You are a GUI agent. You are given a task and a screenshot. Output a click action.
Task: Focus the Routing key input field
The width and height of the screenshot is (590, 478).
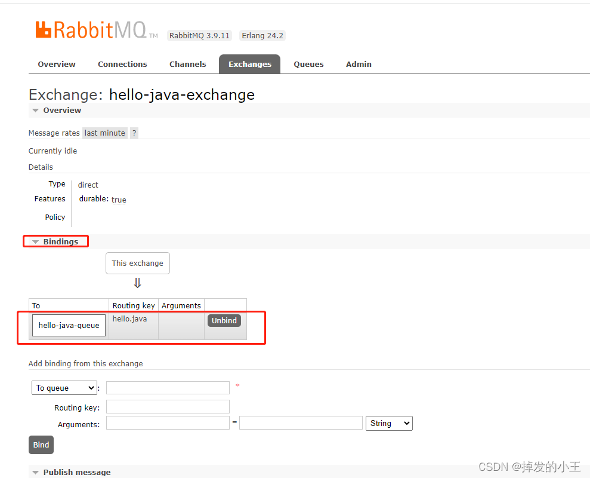point(168,407)
